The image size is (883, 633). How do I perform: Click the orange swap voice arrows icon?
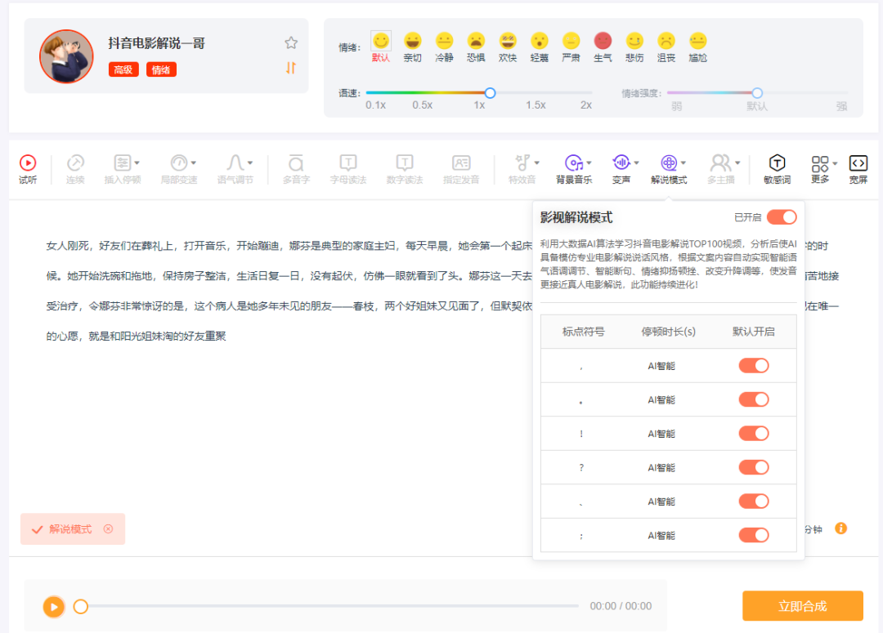tap(291, 68)
